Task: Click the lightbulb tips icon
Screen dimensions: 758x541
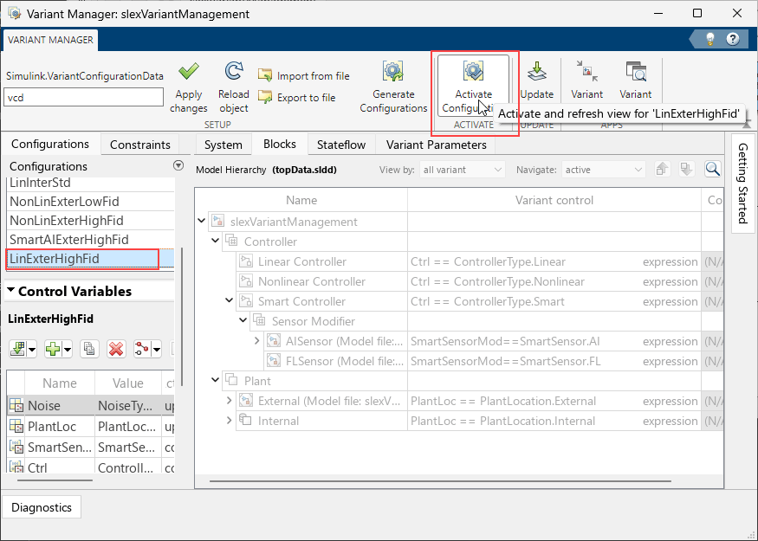Action: pos(709,39)
